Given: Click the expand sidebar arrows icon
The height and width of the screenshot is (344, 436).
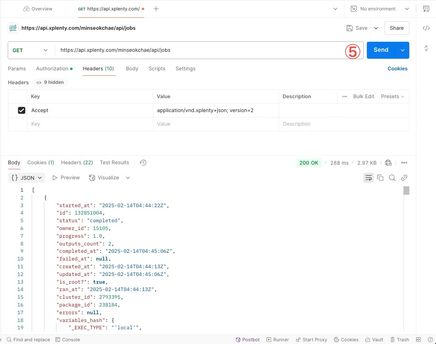Looking at the screenshot, I should tap(426, 48).
